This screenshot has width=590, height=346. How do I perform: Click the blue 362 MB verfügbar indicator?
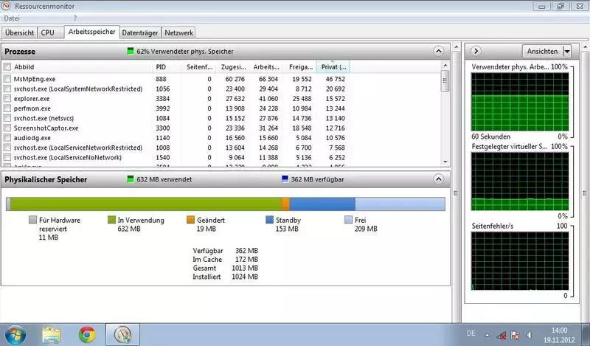click(285, 179)
